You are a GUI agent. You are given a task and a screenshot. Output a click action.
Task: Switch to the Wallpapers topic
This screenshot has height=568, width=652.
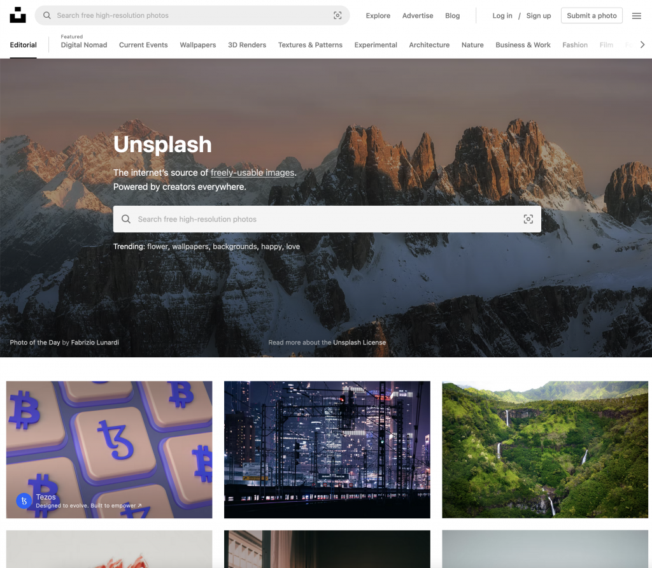(198, 45)
